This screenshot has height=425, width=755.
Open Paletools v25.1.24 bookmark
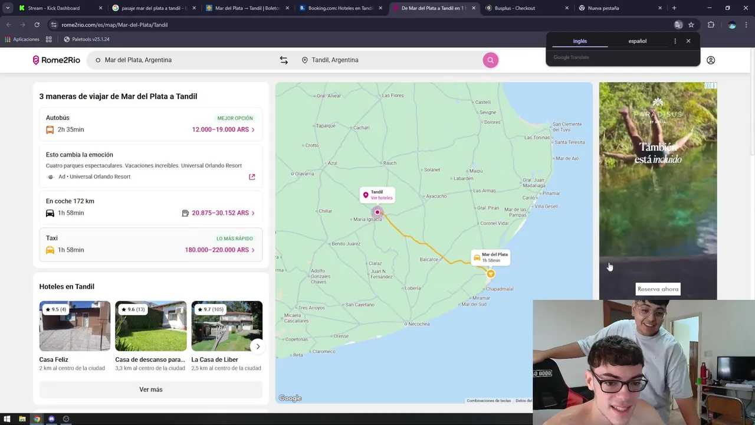click(87, 40)
